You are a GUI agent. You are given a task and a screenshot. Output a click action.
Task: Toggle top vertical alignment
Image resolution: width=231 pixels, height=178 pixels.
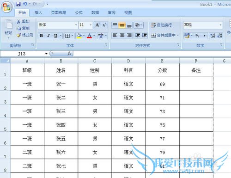[x=115, y=25]
